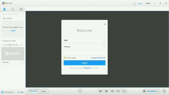Click the Add device plus icon
Image resolution: width=169 pixels, height=95 pixels.
[x=18, y=92]
